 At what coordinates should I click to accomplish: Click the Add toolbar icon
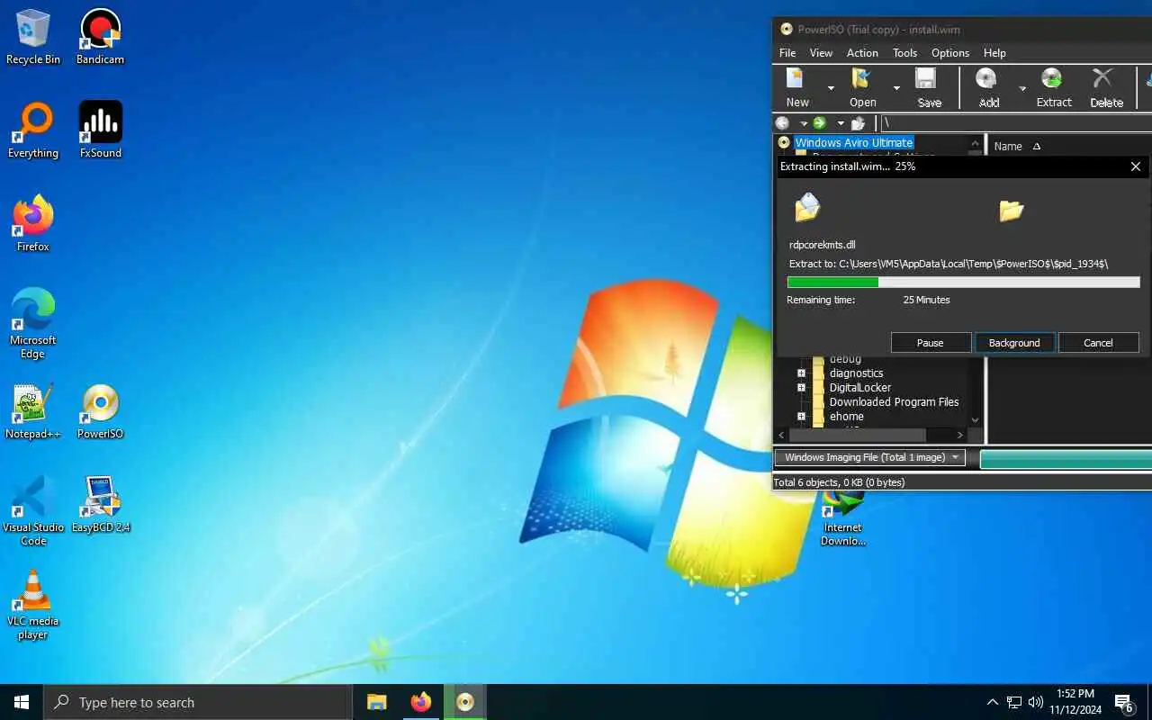[x=988, y=88]
